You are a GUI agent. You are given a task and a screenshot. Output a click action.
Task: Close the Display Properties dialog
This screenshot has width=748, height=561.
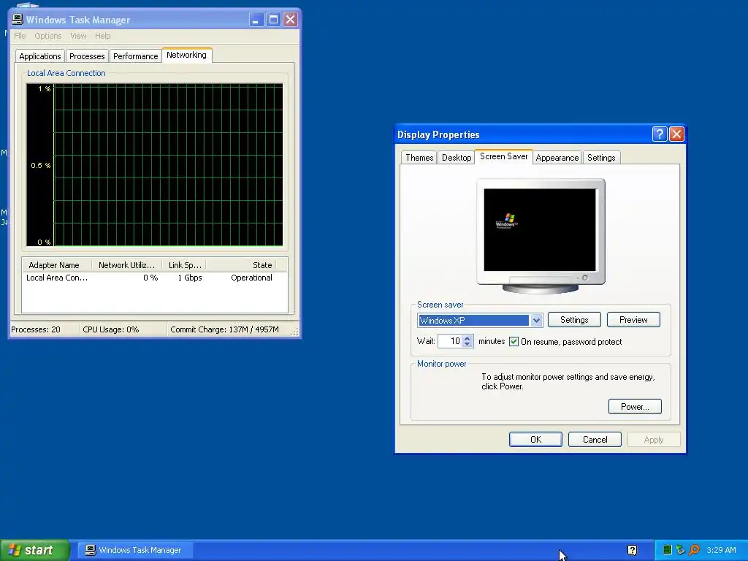point(676,134)
